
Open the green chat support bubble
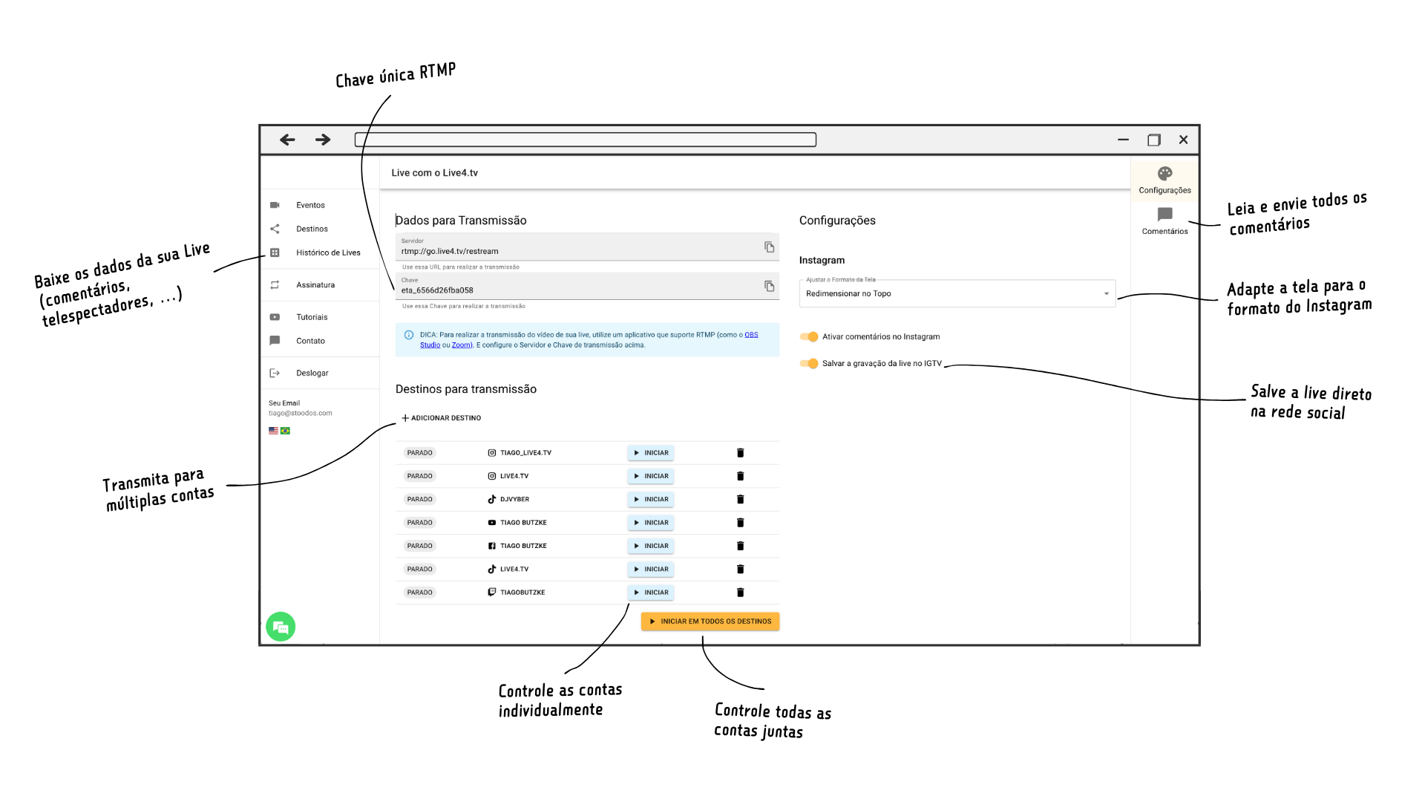pos(281,627)
